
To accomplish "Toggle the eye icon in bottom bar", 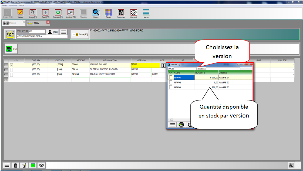I will click(x=41, y=165).
